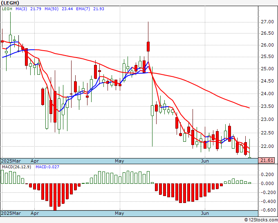Click Apr on the price chart time axis
This screenshot has width=278, height=223.
coord(35,161)
